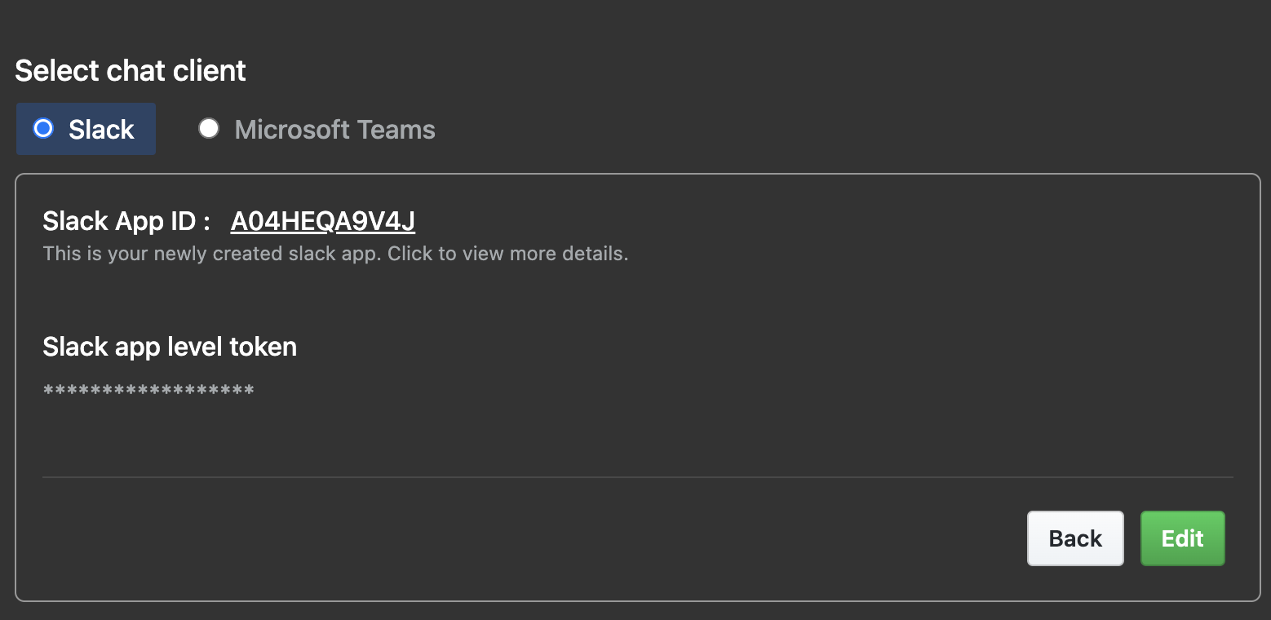Click the word Teams in the client options
Screen dimensions: 1271x620
click(x=398, y=130)
